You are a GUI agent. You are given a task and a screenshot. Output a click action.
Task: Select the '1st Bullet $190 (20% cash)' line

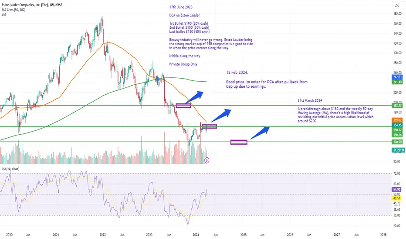[189, 23]
